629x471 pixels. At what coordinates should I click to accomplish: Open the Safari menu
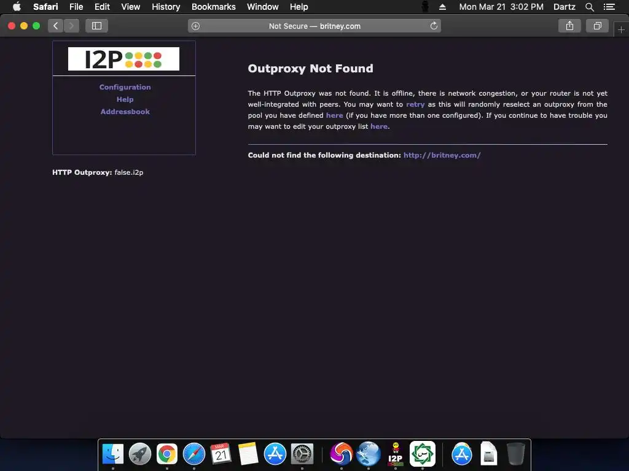point(45,7)
